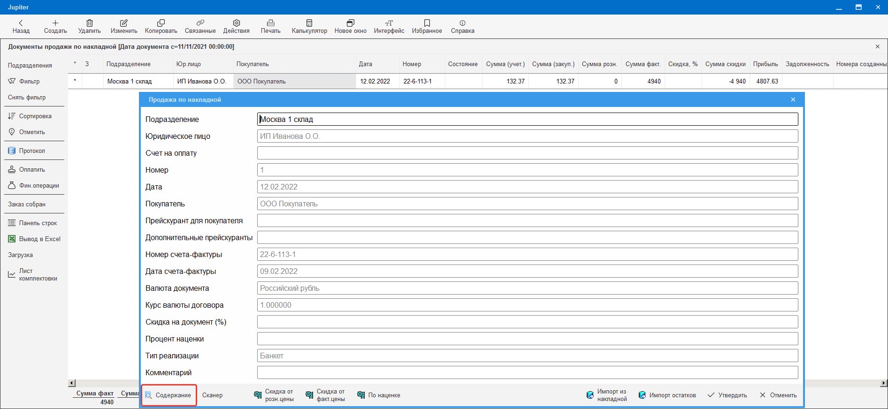Click the Покупатель field in dialog
This screenshot has height=409, width=888.
click(x=528, y=204)
